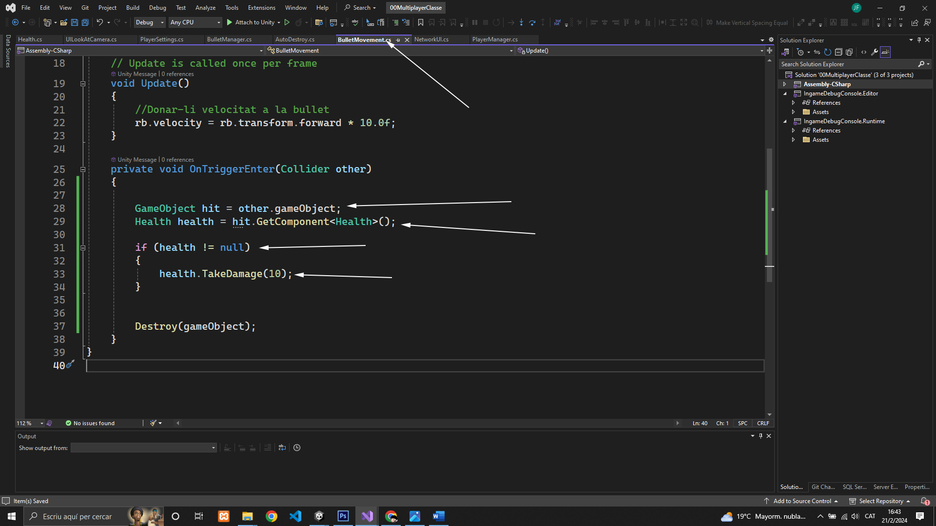Viewport: 936px width, 526px height.
Task: Click the Save All toolbar icon
Action: coord(85,22)
